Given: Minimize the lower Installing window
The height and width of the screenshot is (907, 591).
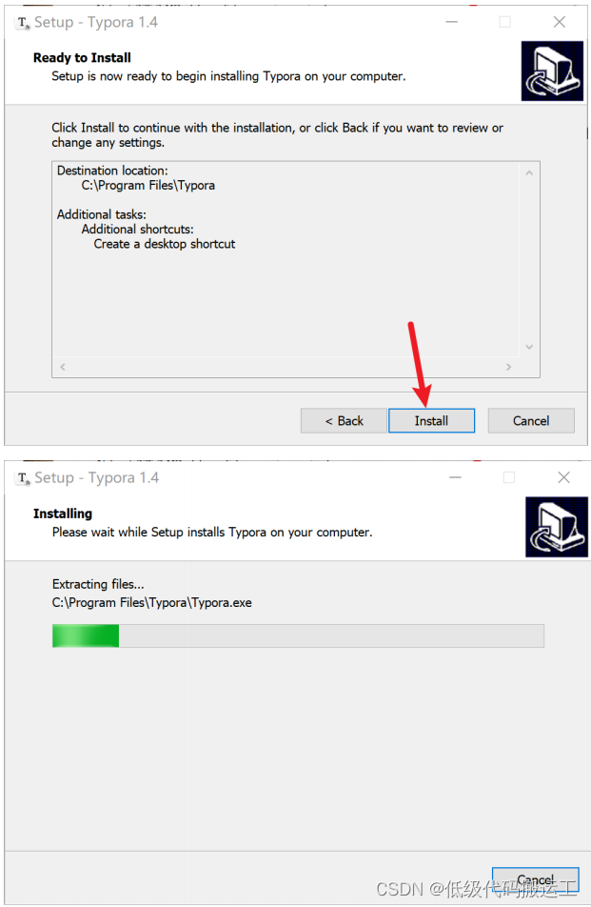Looking at the screenshot, I should point(455,477).
